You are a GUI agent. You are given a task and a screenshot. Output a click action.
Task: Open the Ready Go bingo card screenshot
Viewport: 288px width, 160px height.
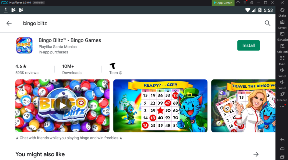click(160, 106)
